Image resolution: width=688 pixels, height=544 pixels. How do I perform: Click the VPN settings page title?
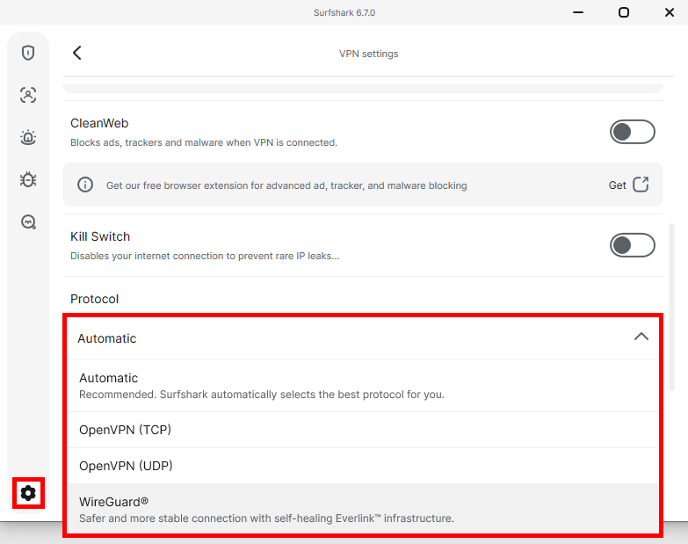point(368,54)
